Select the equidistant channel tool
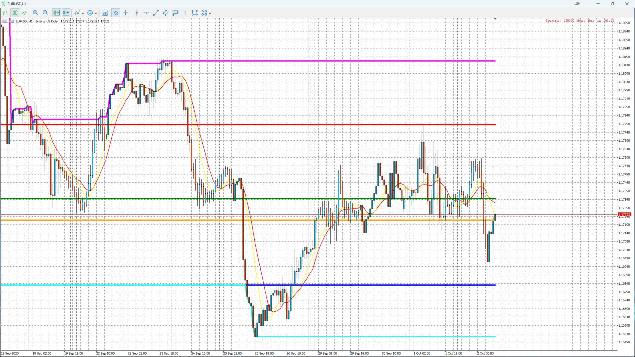 click(x=166, y=13)
